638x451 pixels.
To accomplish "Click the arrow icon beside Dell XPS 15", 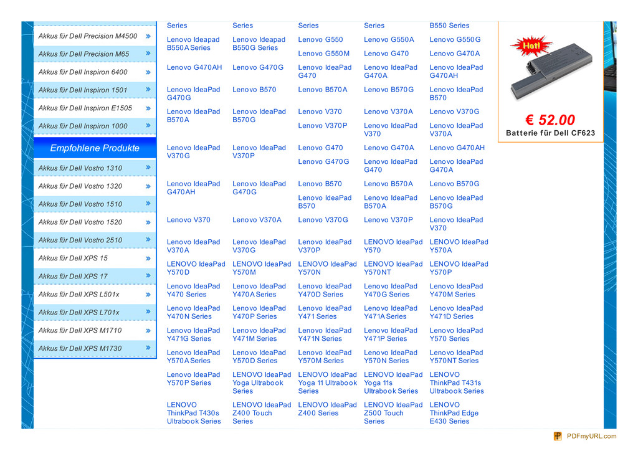I will click(148, 259).
